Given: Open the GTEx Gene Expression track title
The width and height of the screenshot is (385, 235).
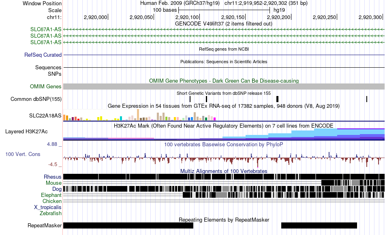Looking at the screenshot, I should (223, 106).
